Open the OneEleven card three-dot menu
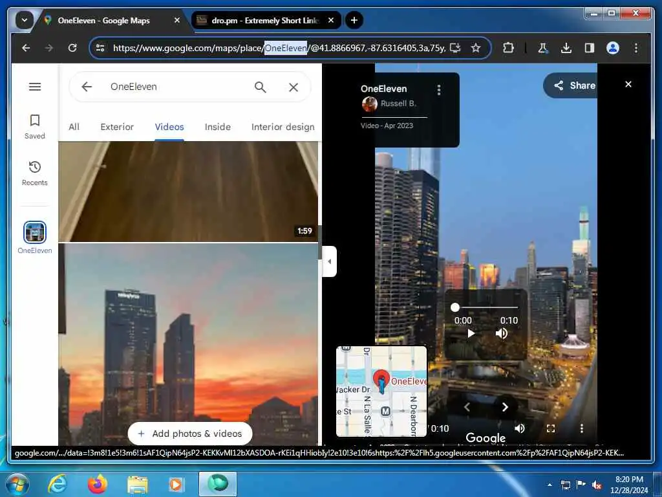This screenshot has height=497, width=662. coord(439,89)
